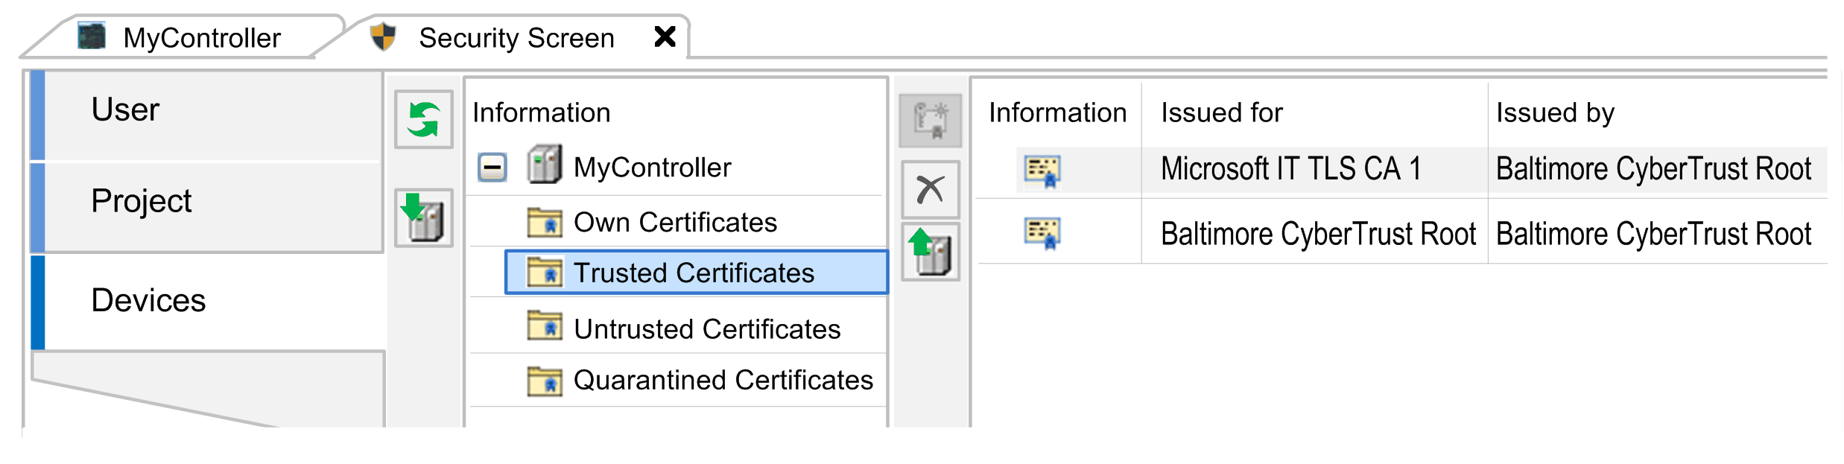Click the delete certificate X icon
The width and height of the screenshot is (1844, 464).
click(930, 190)
